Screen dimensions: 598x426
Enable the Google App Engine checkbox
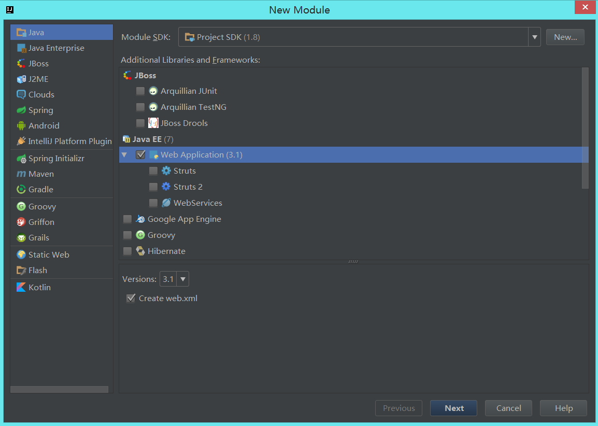click(127, 219)
